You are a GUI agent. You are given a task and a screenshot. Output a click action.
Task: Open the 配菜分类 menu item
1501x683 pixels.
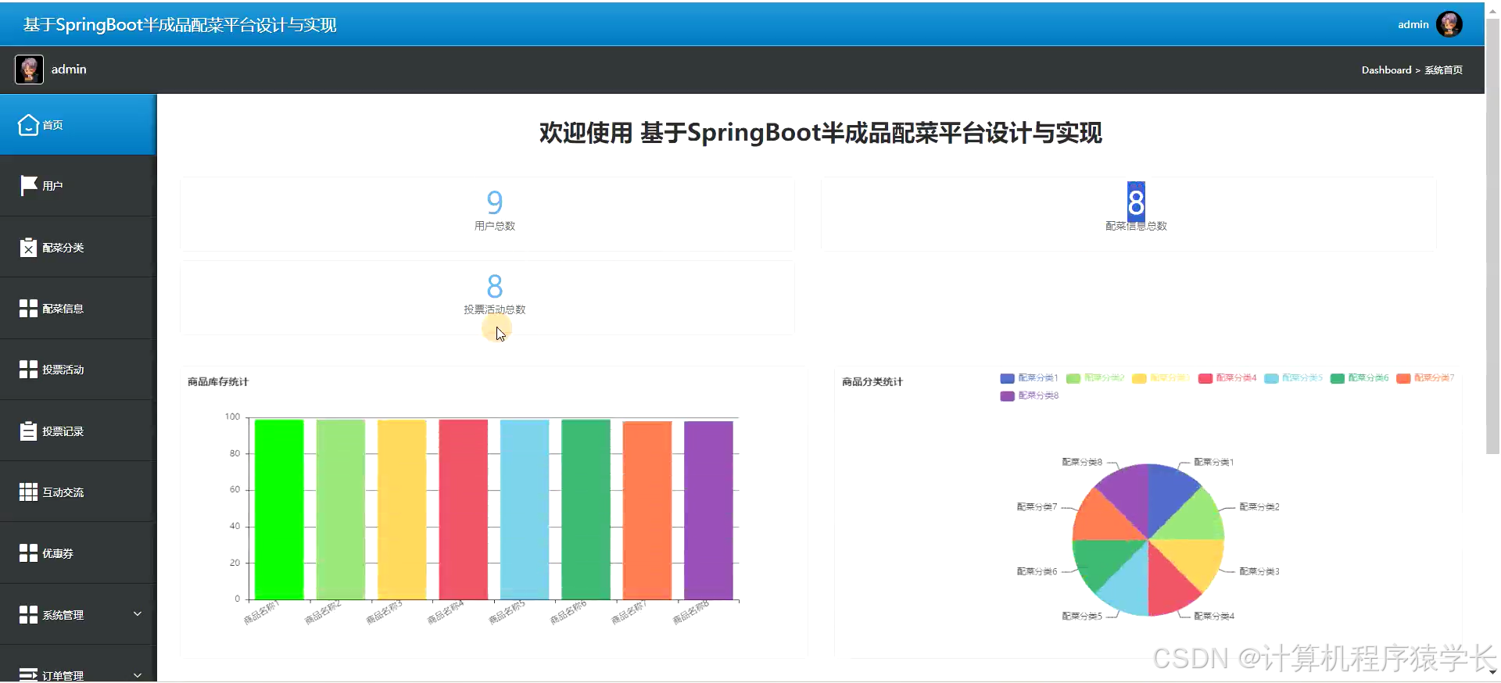click(78, 247)
